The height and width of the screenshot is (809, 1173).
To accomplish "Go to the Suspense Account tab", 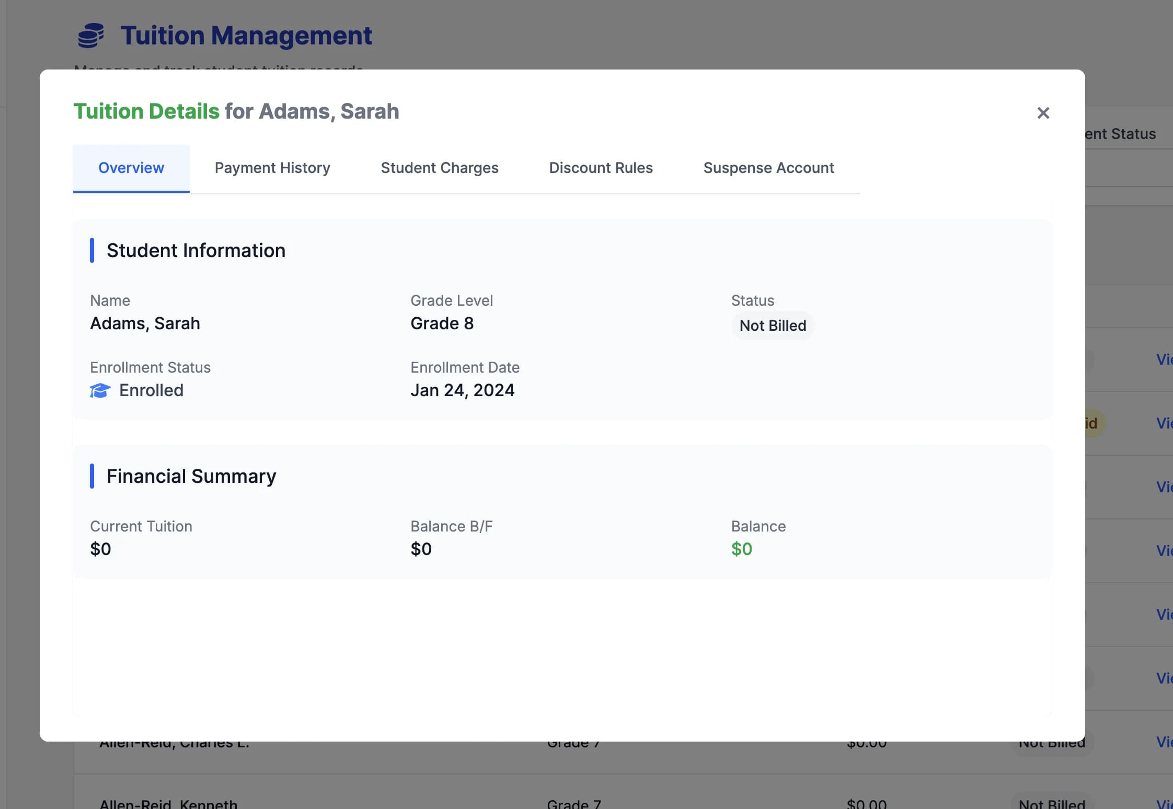I will 768,168.
